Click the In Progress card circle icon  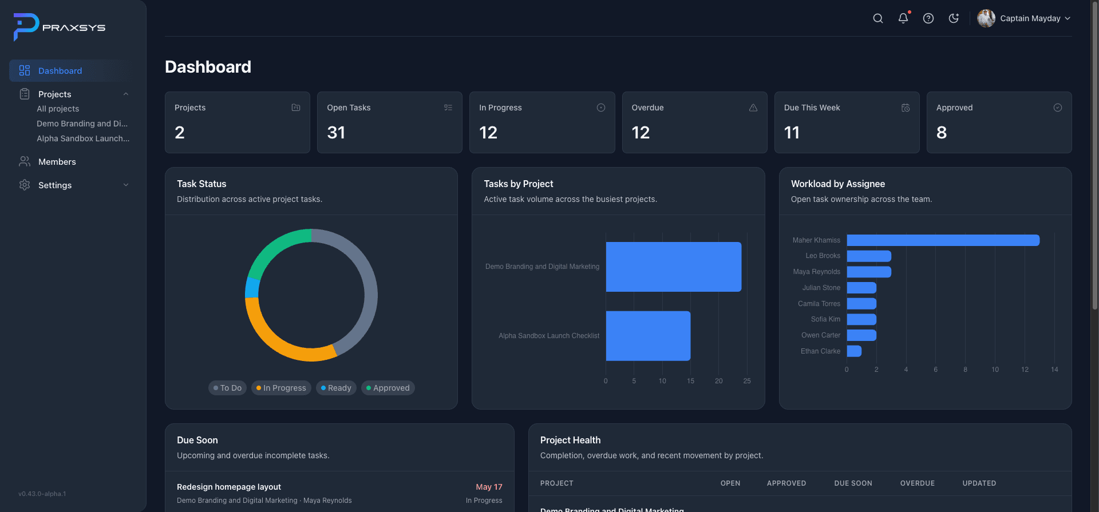point(601,108)
